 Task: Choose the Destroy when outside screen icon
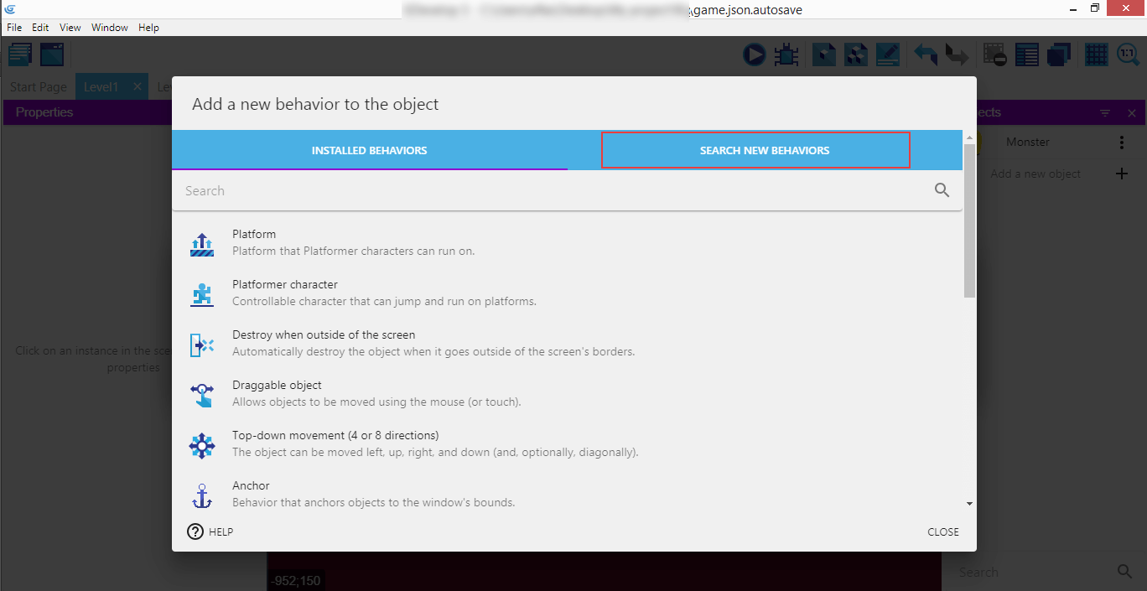pyautogui.click(x=202, y=345)
